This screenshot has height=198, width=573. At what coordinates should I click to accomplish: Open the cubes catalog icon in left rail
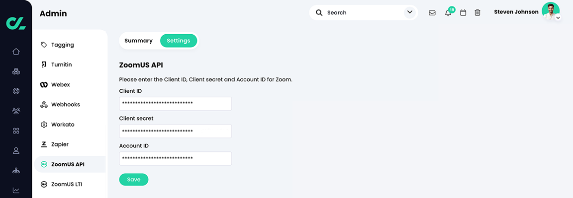coord(16,71)
